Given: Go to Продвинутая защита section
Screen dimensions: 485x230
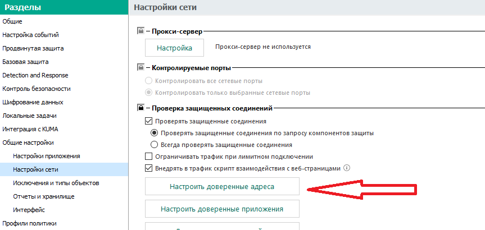Looking at the screenshot, I should [33, 48].
